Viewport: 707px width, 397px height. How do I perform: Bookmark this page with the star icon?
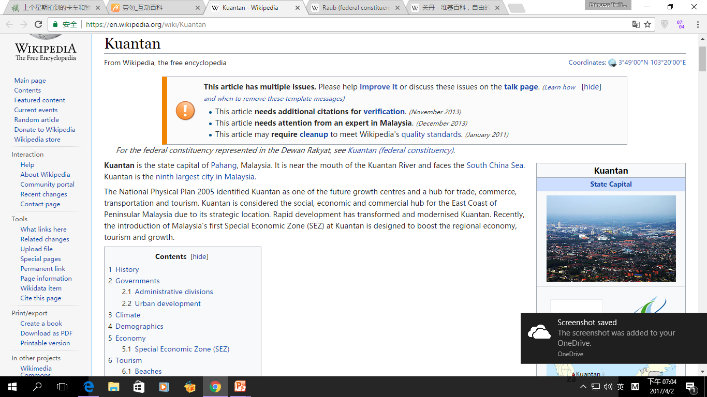pyautogui.click(x=647, y=24)
